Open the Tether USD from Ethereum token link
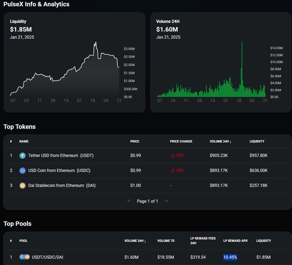292x265 pixels. (61, 155)
